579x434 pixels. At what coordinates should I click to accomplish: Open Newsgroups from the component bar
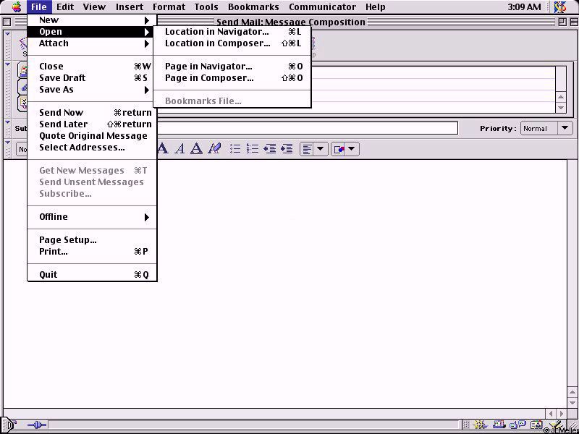[517, 425]
